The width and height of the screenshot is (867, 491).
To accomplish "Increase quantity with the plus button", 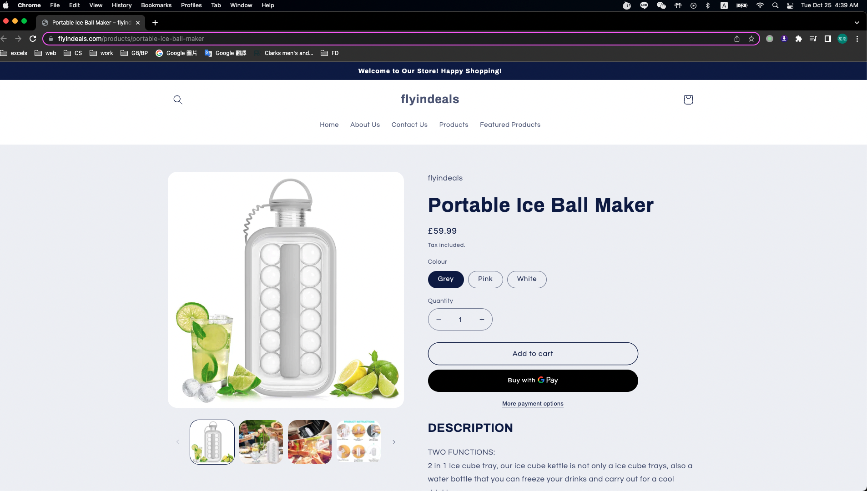I will tap(482, 320).
